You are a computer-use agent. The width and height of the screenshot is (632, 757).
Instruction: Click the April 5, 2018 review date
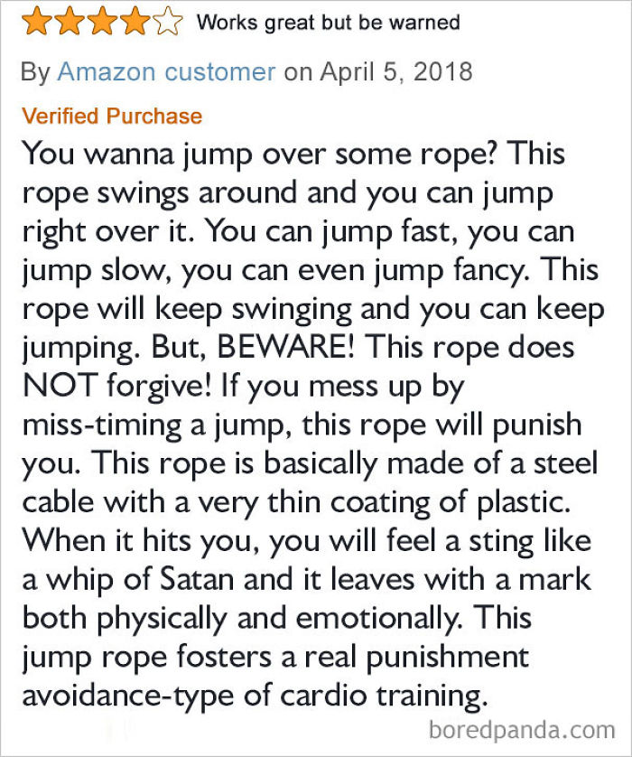tap(408, 72)
